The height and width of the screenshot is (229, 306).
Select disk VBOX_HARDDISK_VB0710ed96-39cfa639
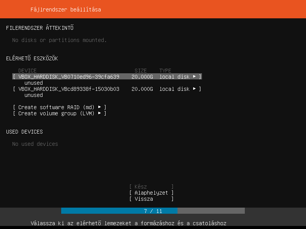pos(69,77)
